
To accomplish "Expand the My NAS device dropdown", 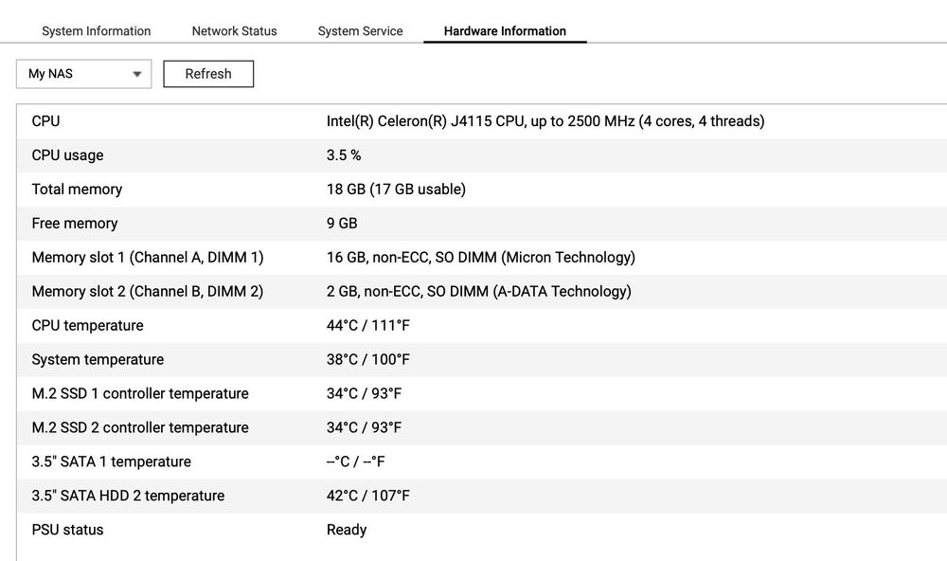I will (x=84, y=74).
